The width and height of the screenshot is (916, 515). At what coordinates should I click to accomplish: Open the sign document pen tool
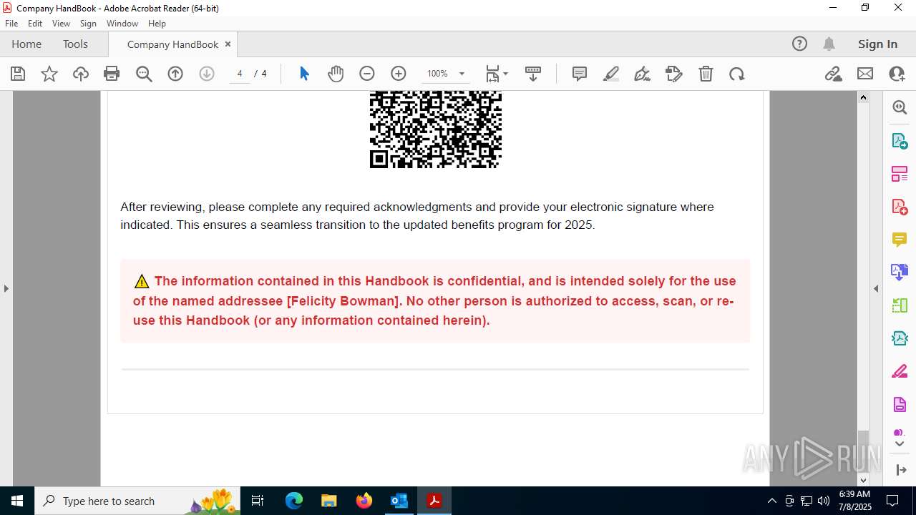[x=643, y=74]
